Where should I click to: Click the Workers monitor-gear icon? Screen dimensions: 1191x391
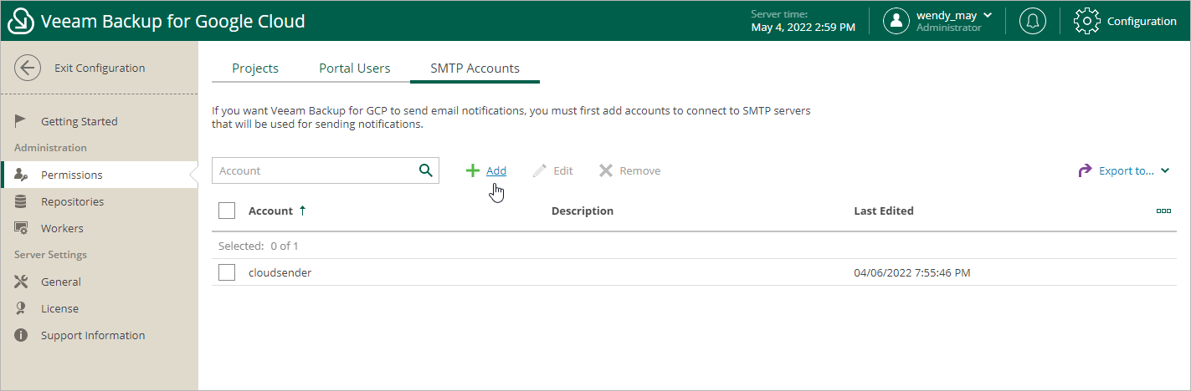[x=22, y=228]
